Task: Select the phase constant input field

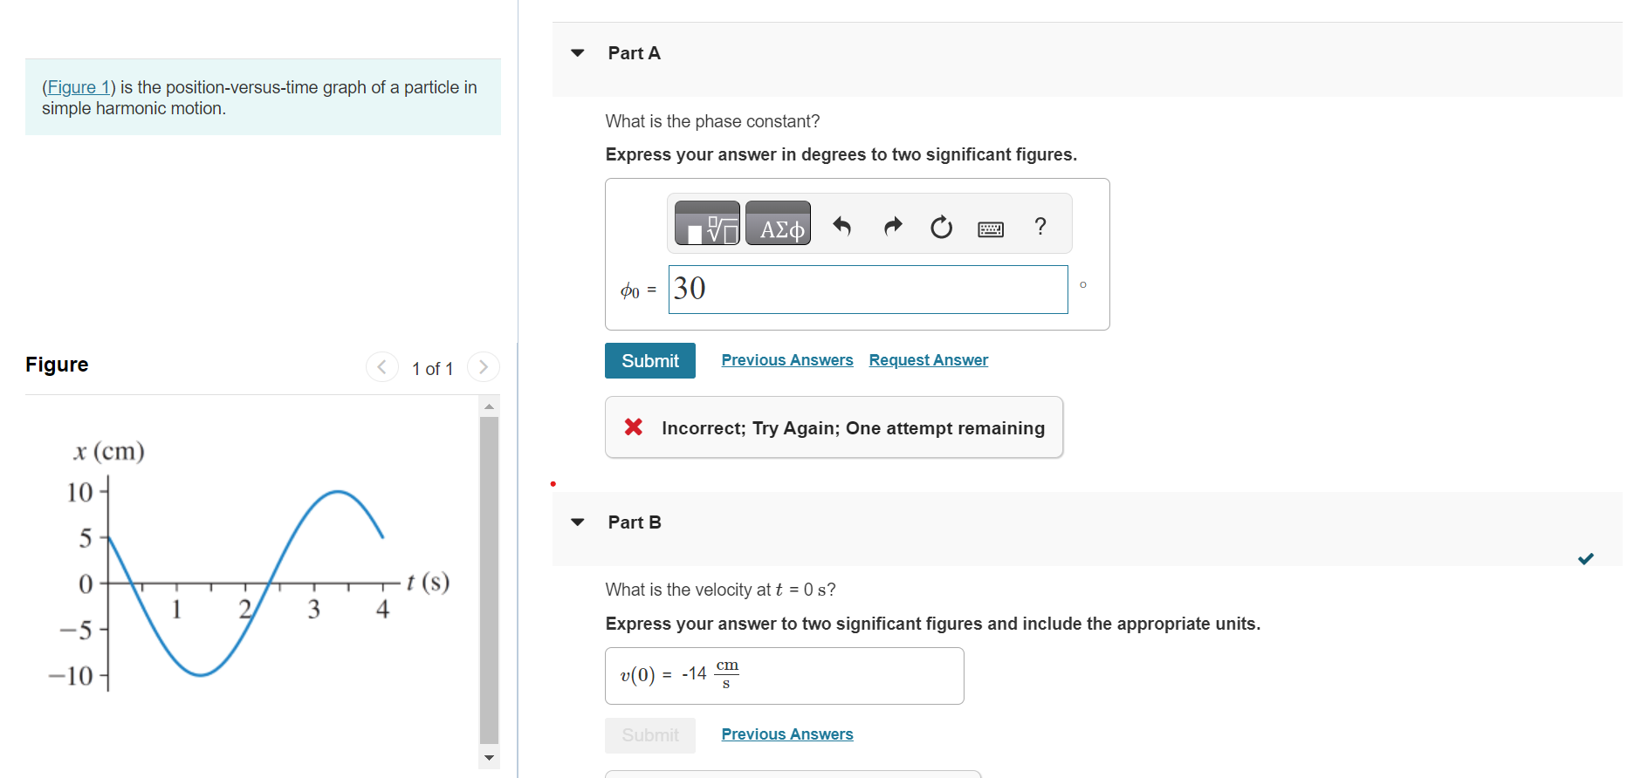Action: click(x=867, y=289)
